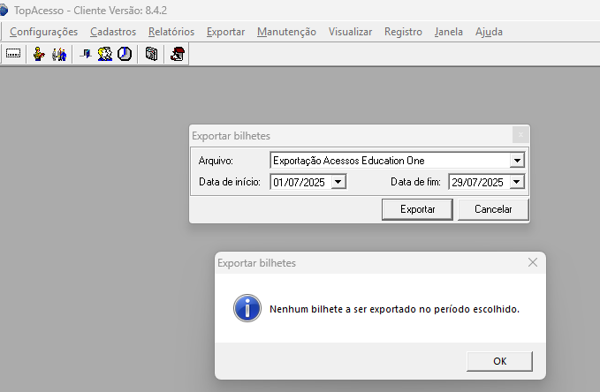Open the Configurações menu
Viewport: 600px width, 392px height.
(43, 32)
